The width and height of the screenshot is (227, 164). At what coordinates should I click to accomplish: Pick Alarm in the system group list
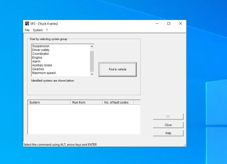pos(61,61)
